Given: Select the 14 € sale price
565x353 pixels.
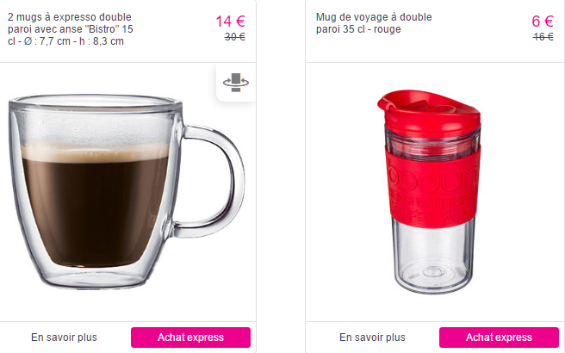Looking at the screenshot, I should point(230,22).
